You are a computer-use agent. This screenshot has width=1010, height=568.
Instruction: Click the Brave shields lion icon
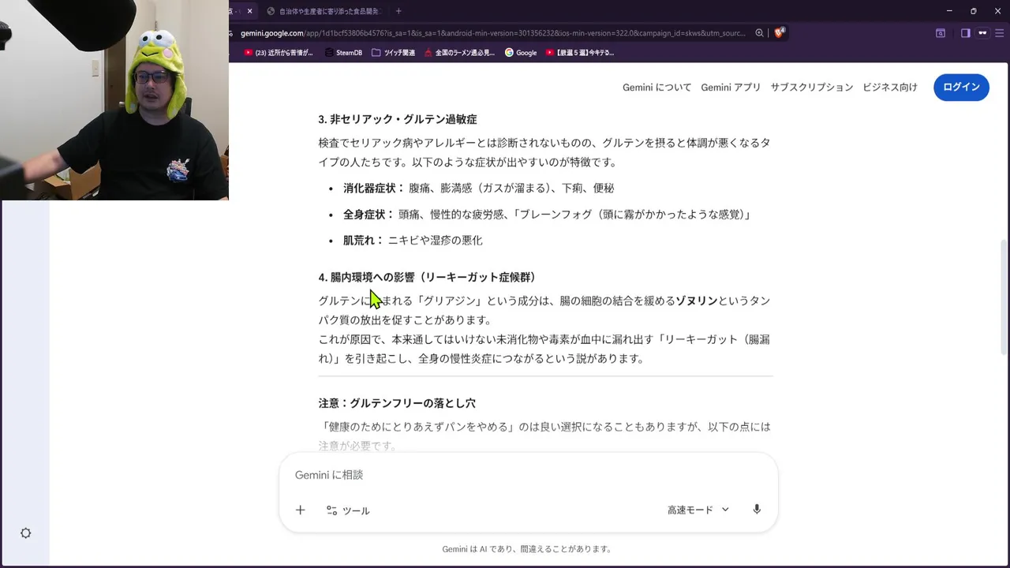click(x=779, y=33)
